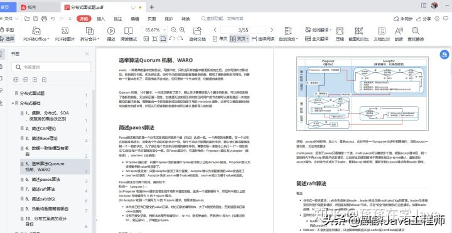This screenshot has height=233, width=452.
Task: Click the actual size 1:1 icon
Action: point(146,39)
